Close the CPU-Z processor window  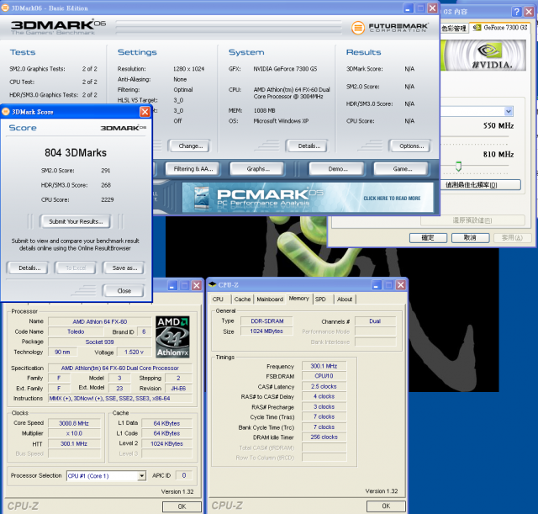(196, 285)
